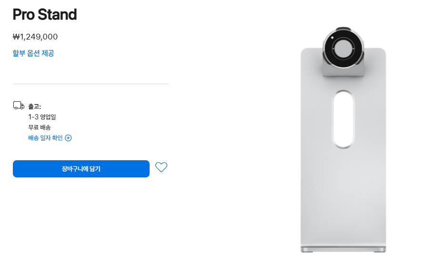This screenshot has width=425, height=262.
Task: Click the delivery truck icon
Action: 19,106
